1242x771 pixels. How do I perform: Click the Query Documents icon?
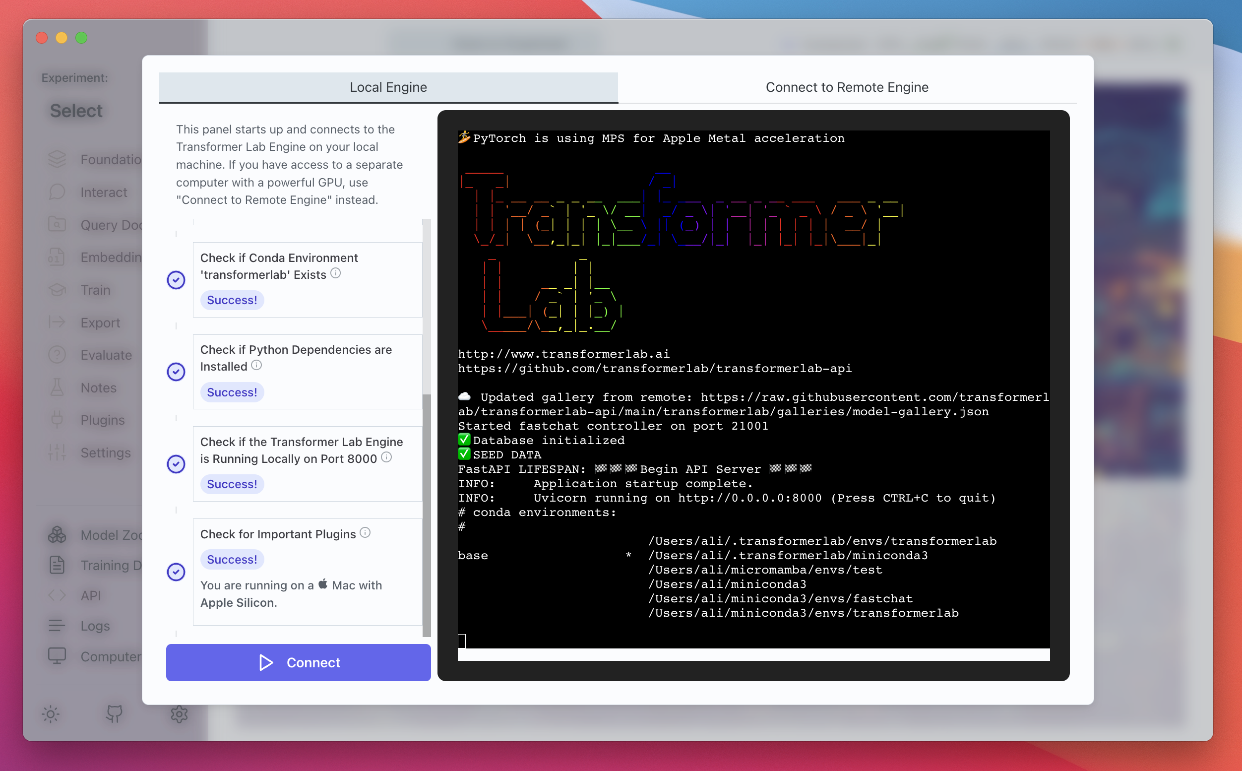(57, 225)
